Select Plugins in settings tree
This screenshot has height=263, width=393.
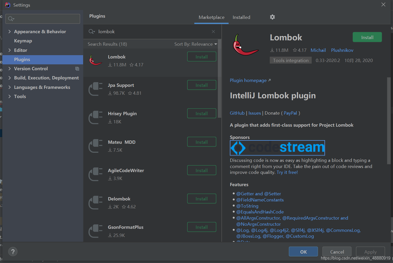[43, 59]
